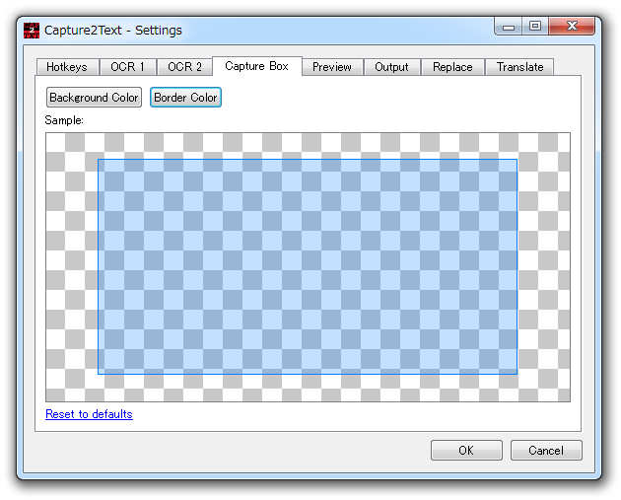Maximize the Settings window
The image size is (621, 500).
coord(535,27)
